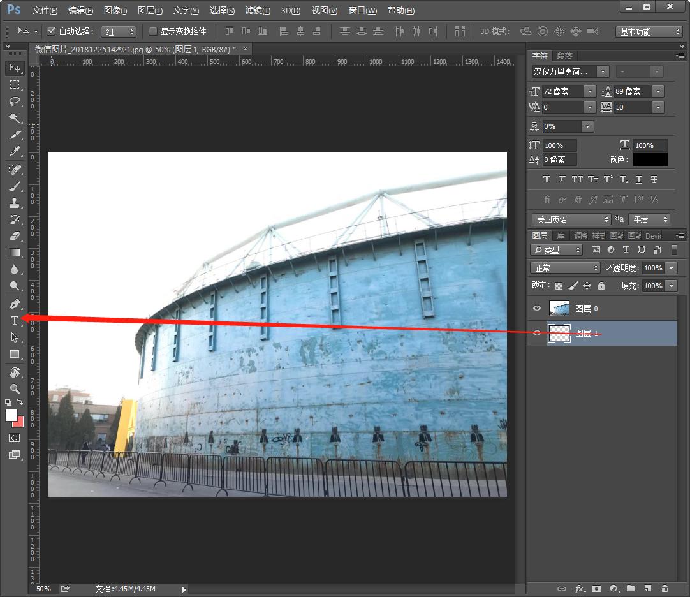Open the 滤镜 menu
Viewport: 690px width, 597px height.
click(x=258, y=11)
